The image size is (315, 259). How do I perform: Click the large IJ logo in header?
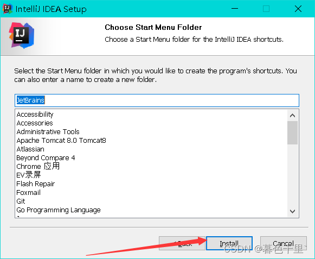[22, 35]
